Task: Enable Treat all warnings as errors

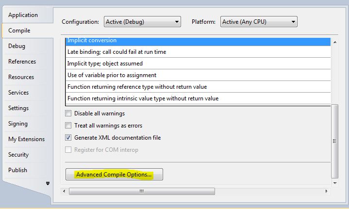Action: [x=68, y=126]
